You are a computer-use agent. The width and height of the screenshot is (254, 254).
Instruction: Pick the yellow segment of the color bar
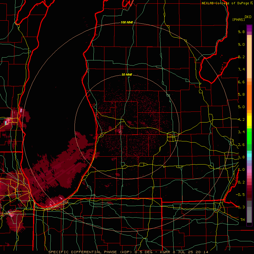pyautogui.click(x=249, y=121)
